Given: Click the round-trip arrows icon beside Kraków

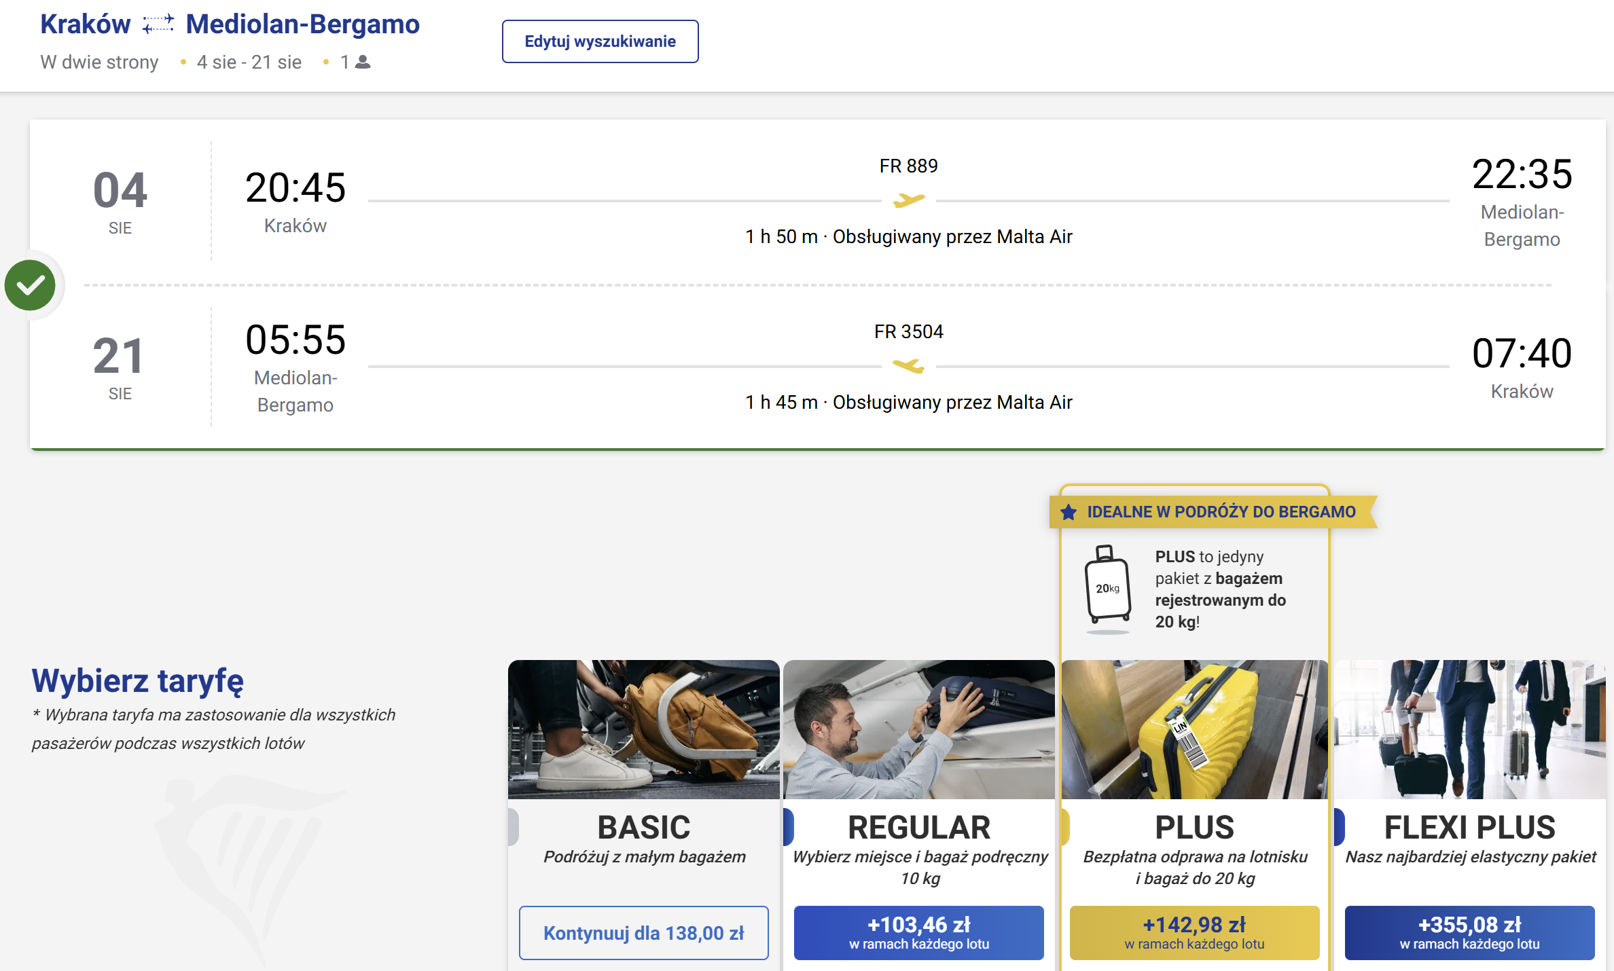Looking at the screenshot, I should (x=158, y=24).
